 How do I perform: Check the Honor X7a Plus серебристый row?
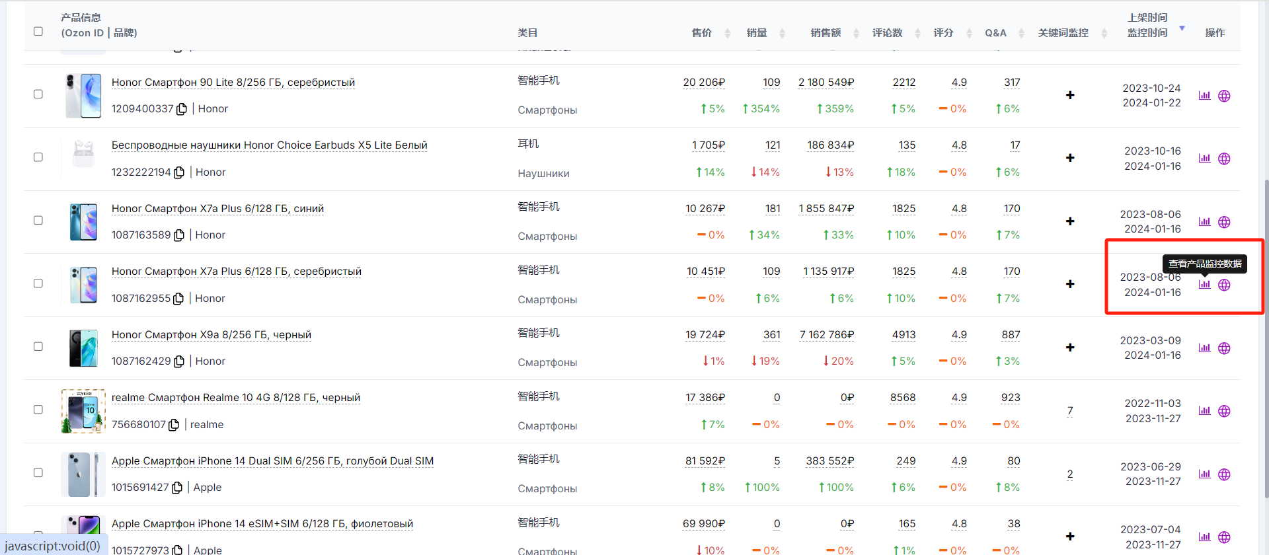coord(38,283)
